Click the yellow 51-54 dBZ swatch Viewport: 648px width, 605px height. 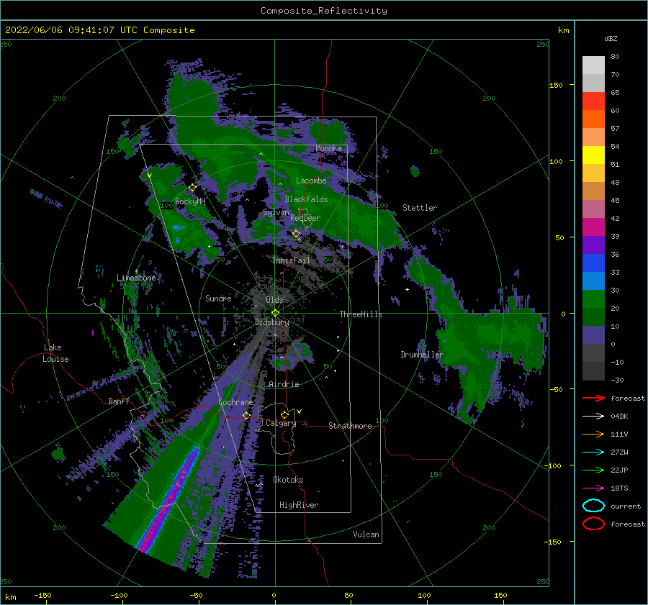point(593,155)
